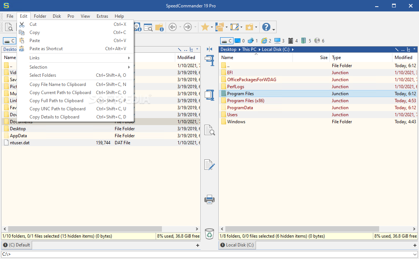Open favorites star toolbar icon
The image size is (419, 259).
205,27
